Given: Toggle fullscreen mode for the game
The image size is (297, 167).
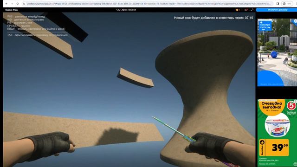Looking at the screenshot, I should [252, 10].
